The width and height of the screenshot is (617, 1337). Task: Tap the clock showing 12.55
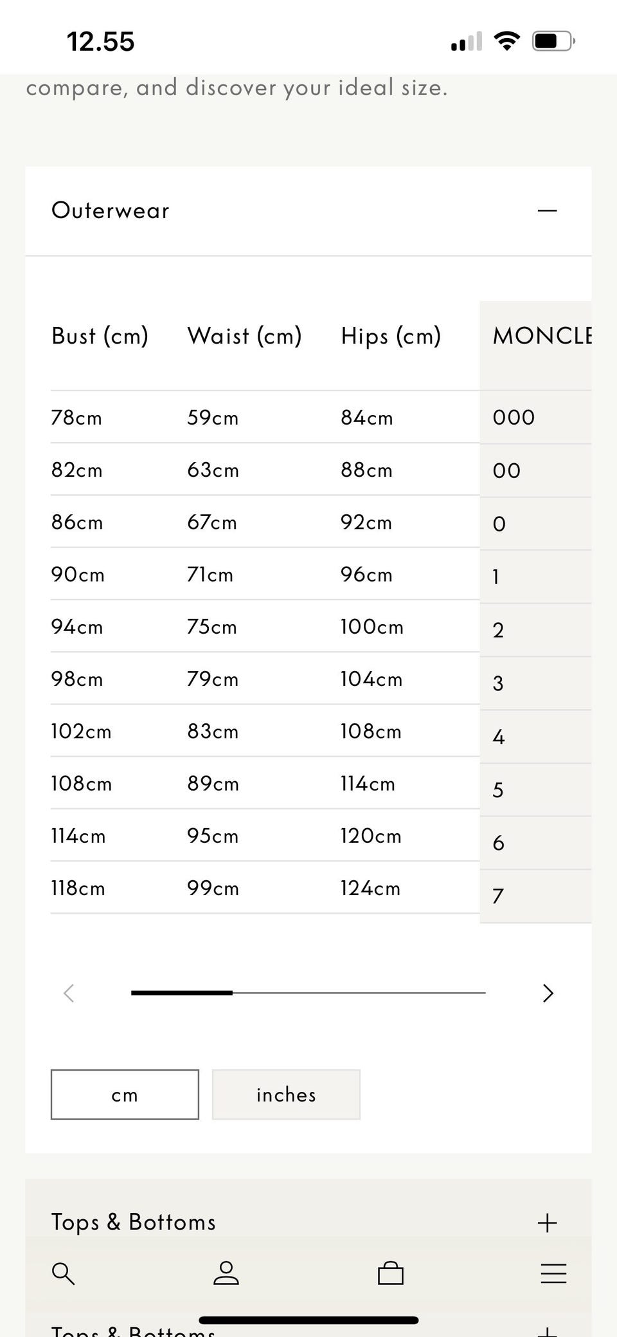tap(101, 42)
